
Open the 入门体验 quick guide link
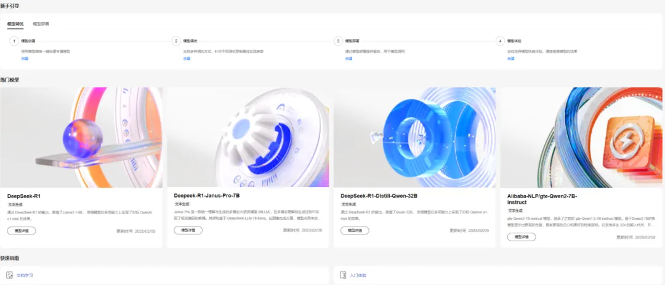coord(358,275)
